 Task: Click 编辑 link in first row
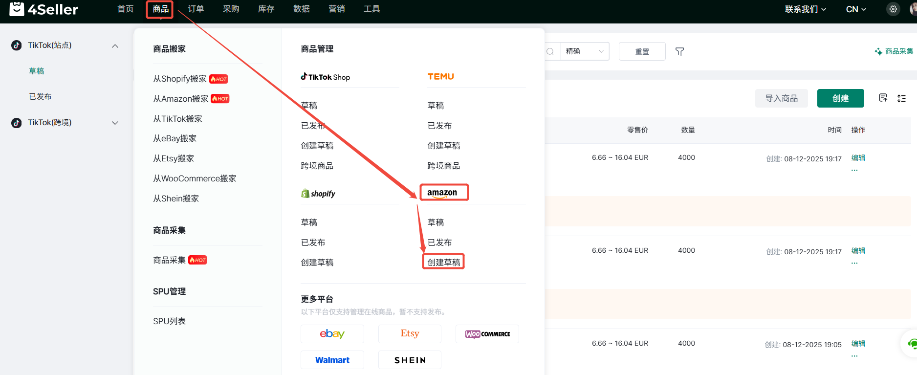coord(858,157)
